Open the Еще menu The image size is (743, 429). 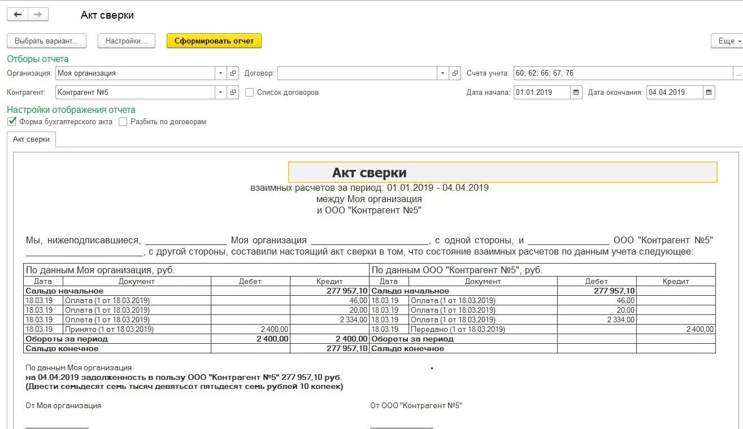[727, 41]
